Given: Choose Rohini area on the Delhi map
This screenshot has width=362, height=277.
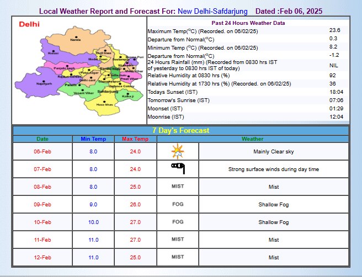Looking at the screenshot, I should pyautogui.click(x=53, y=52).
